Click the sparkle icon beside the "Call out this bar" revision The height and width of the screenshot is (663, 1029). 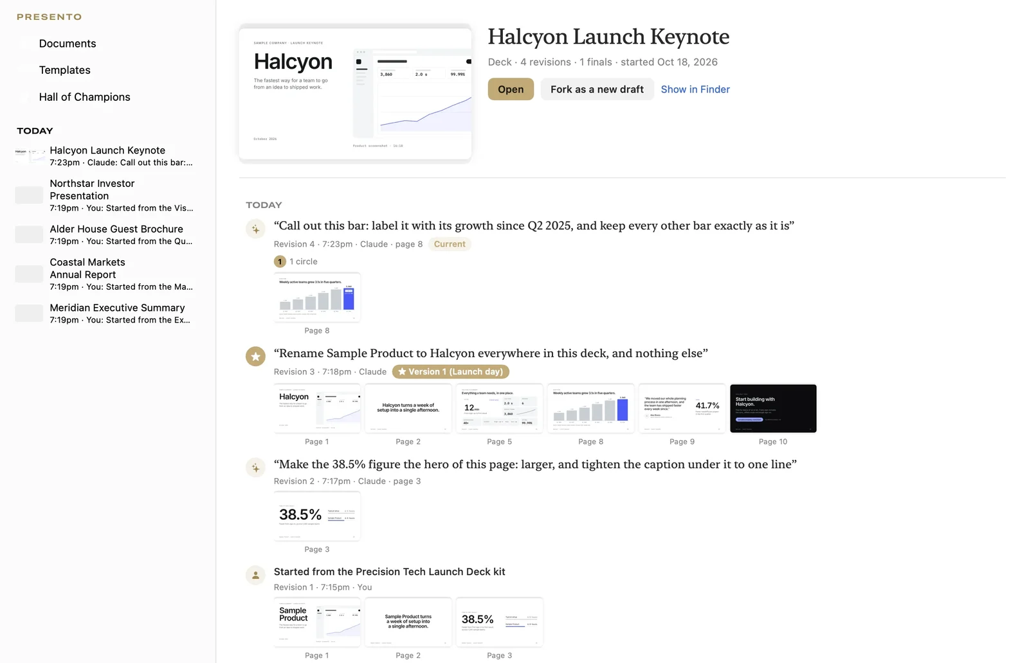[255, 229]
